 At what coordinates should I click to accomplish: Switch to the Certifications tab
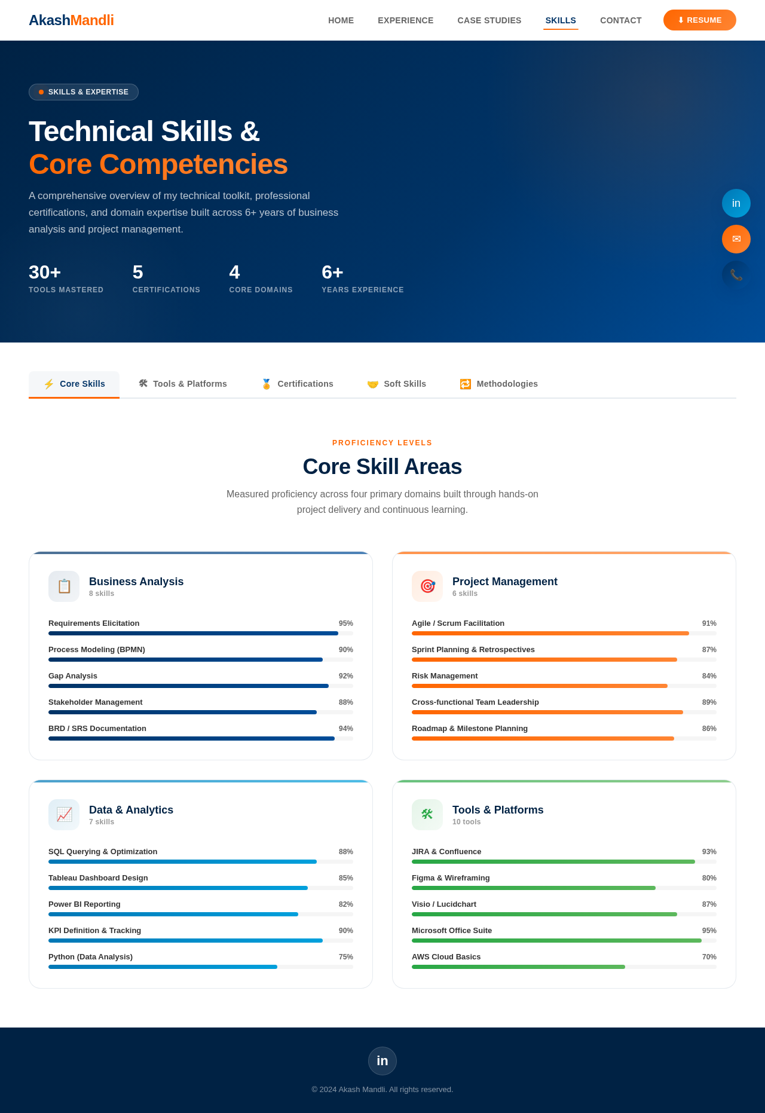tap(297, 384)
